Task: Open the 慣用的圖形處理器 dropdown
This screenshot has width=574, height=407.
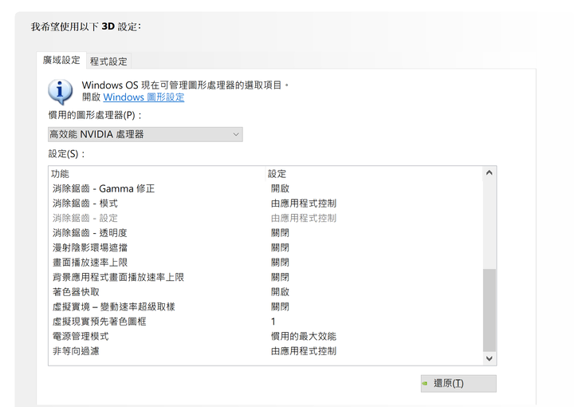Action: pyautogui.click(x=145, y=134)
